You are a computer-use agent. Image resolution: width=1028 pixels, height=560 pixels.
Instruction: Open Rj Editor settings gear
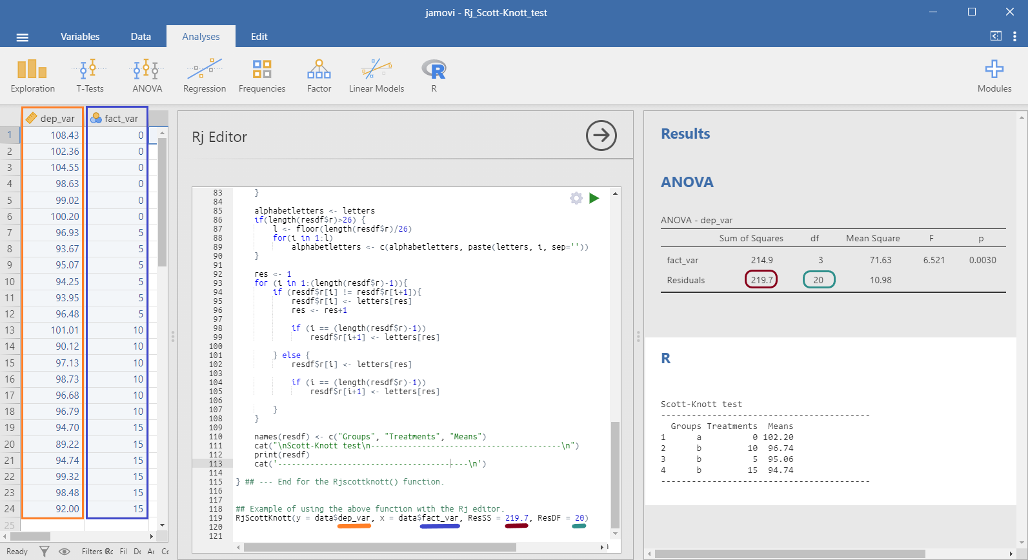coord(576,198)
